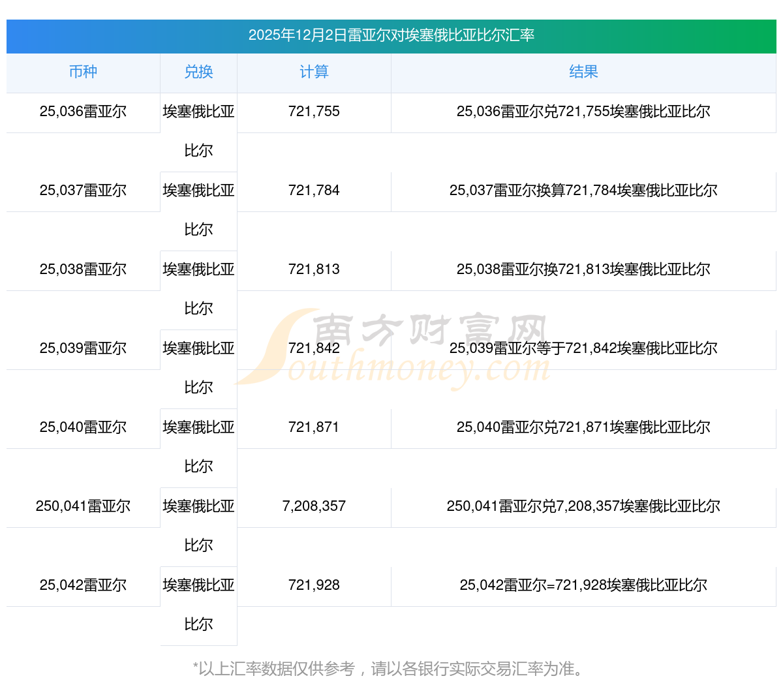
Task: Select the 250,041雷亚尔 currency column cell
Action: [x=83, y=506]
